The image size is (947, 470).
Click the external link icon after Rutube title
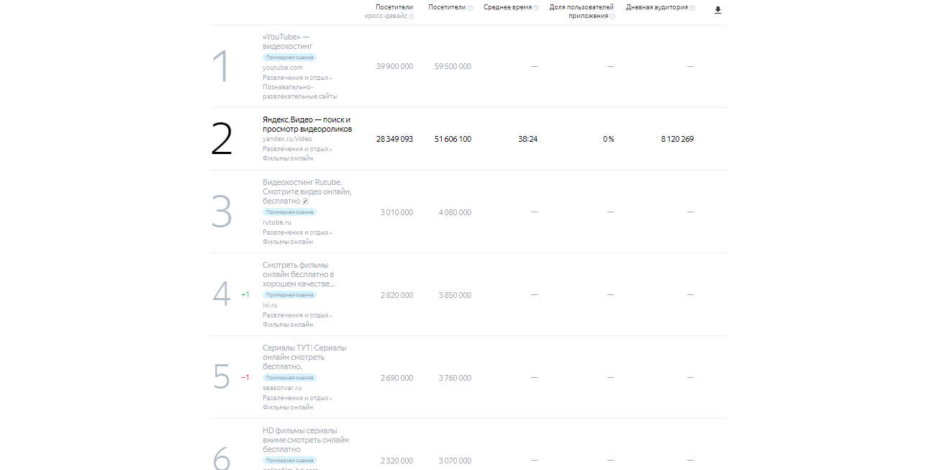click(305, 202)
